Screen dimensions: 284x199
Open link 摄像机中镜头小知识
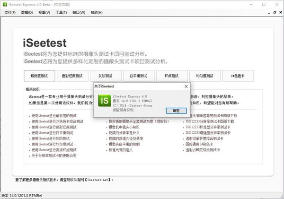point(124,127)
